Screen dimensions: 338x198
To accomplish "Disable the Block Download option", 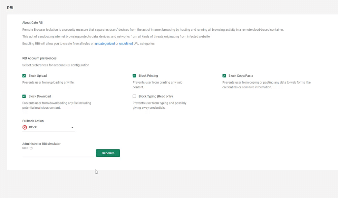I will point(24,96).
